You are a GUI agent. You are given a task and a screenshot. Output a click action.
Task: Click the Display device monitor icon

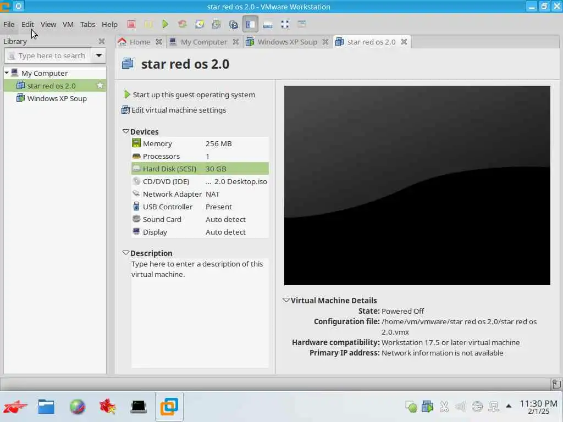pyautogui.click(x=136, y=231)
